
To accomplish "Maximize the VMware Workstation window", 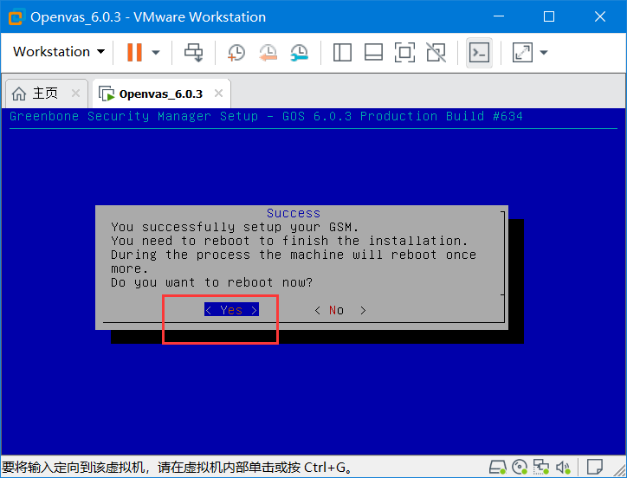I will click(549, 16).
